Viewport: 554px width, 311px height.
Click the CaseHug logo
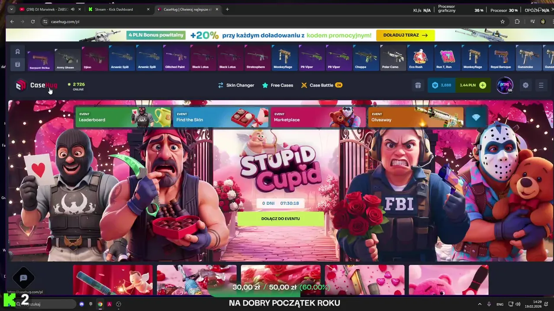point(36,85)
